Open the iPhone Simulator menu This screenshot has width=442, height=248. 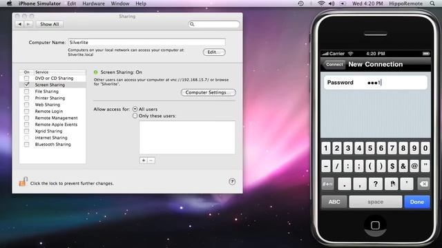(39, 3)
